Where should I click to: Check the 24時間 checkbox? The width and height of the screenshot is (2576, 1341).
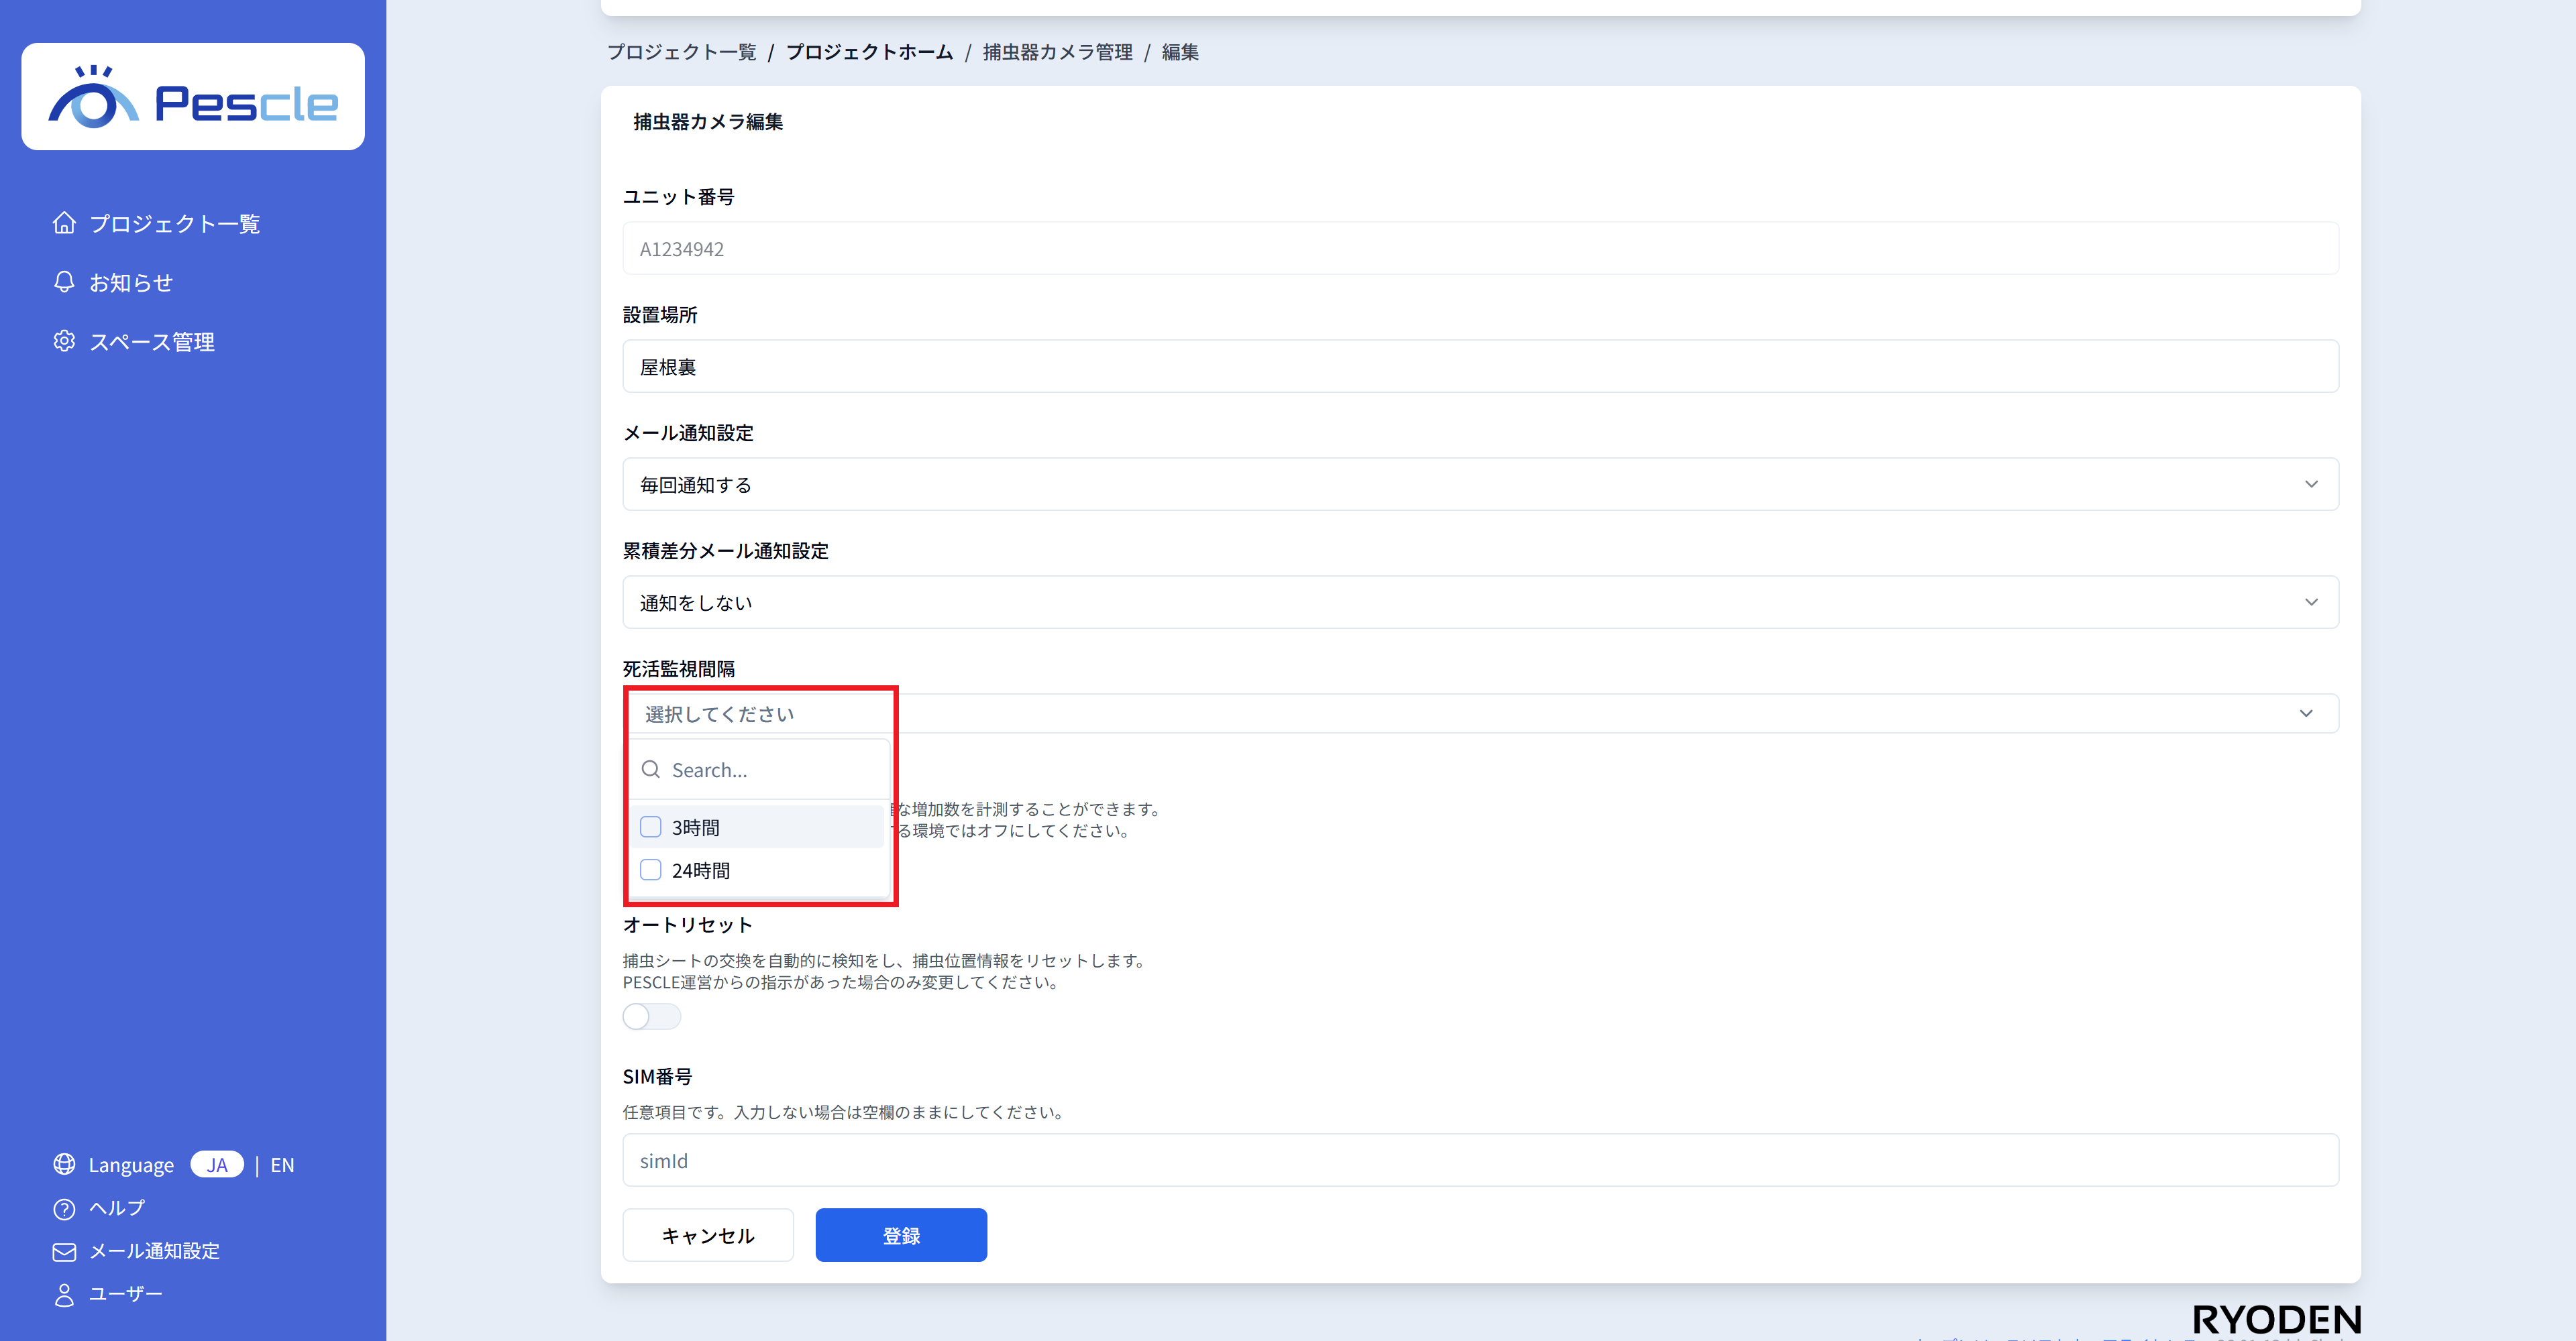[651, 870]
